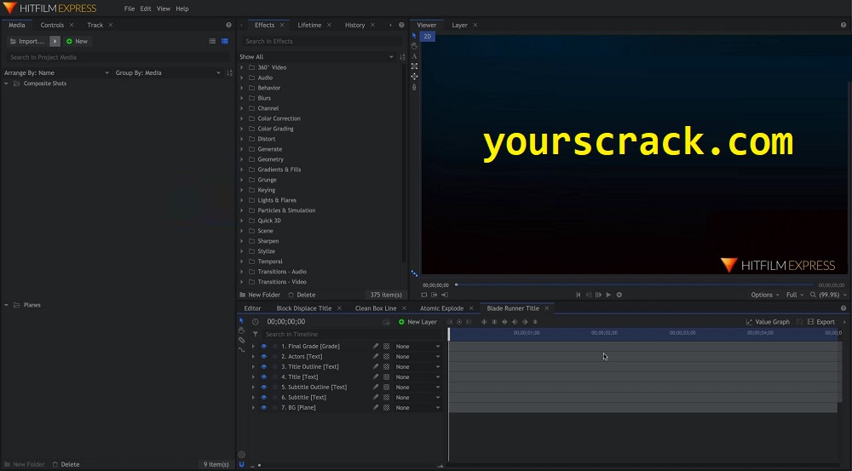
Task: Open the Arrange By: Name dropdown
Action: [56, 72]
